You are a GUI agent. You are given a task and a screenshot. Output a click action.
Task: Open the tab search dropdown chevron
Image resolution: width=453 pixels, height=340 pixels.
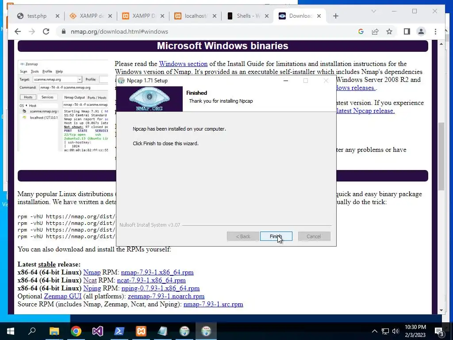[x=373, y=11]
